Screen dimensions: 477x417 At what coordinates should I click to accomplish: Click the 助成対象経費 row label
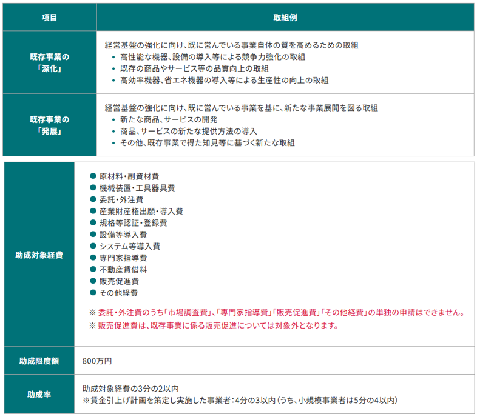[39, 255]
